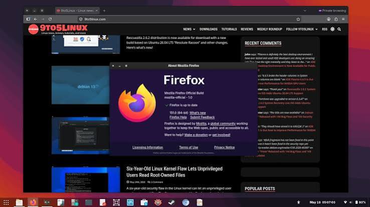The image size is (370, 207).
Task: Open the Firefox hamburger application menu
Action: (343, 19)
